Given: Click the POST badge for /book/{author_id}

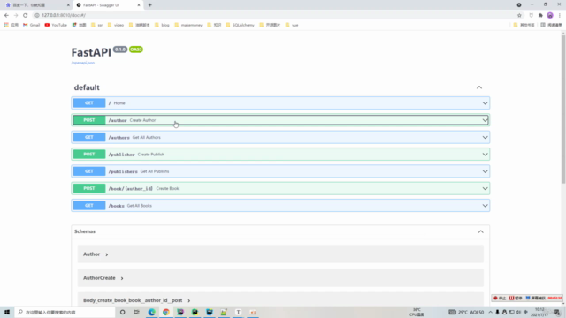Looking at the screenshot, I should coord(89,188).
